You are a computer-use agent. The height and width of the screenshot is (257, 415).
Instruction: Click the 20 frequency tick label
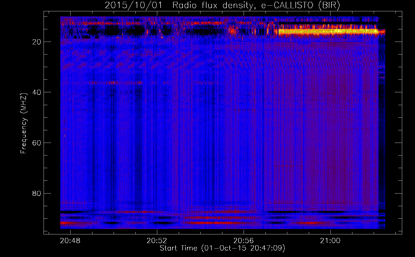pos(37,42)
